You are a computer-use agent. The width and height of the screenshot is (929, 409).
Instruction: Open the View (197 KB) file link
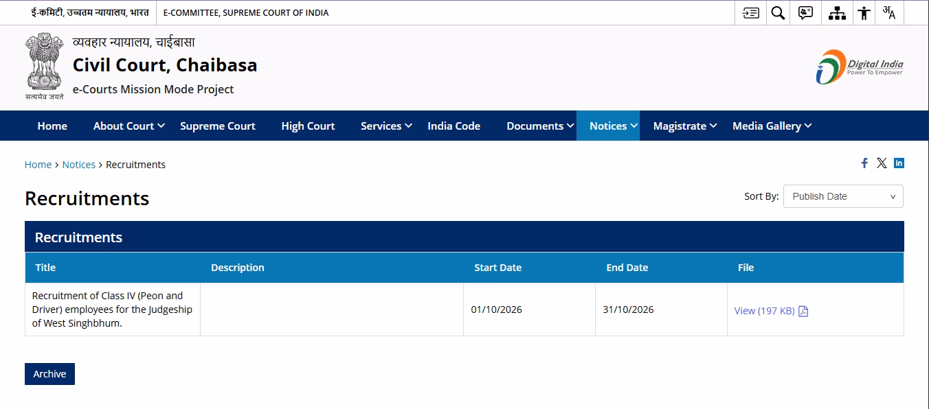point(764,311)
